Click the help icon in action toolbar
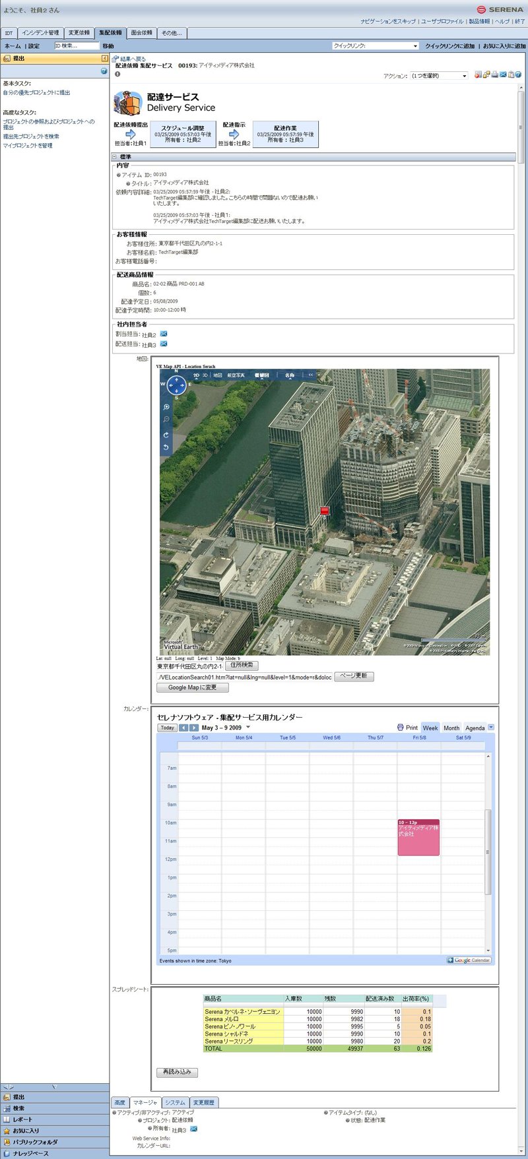This screenshot has width=528, height=1159. click(519, 75)
